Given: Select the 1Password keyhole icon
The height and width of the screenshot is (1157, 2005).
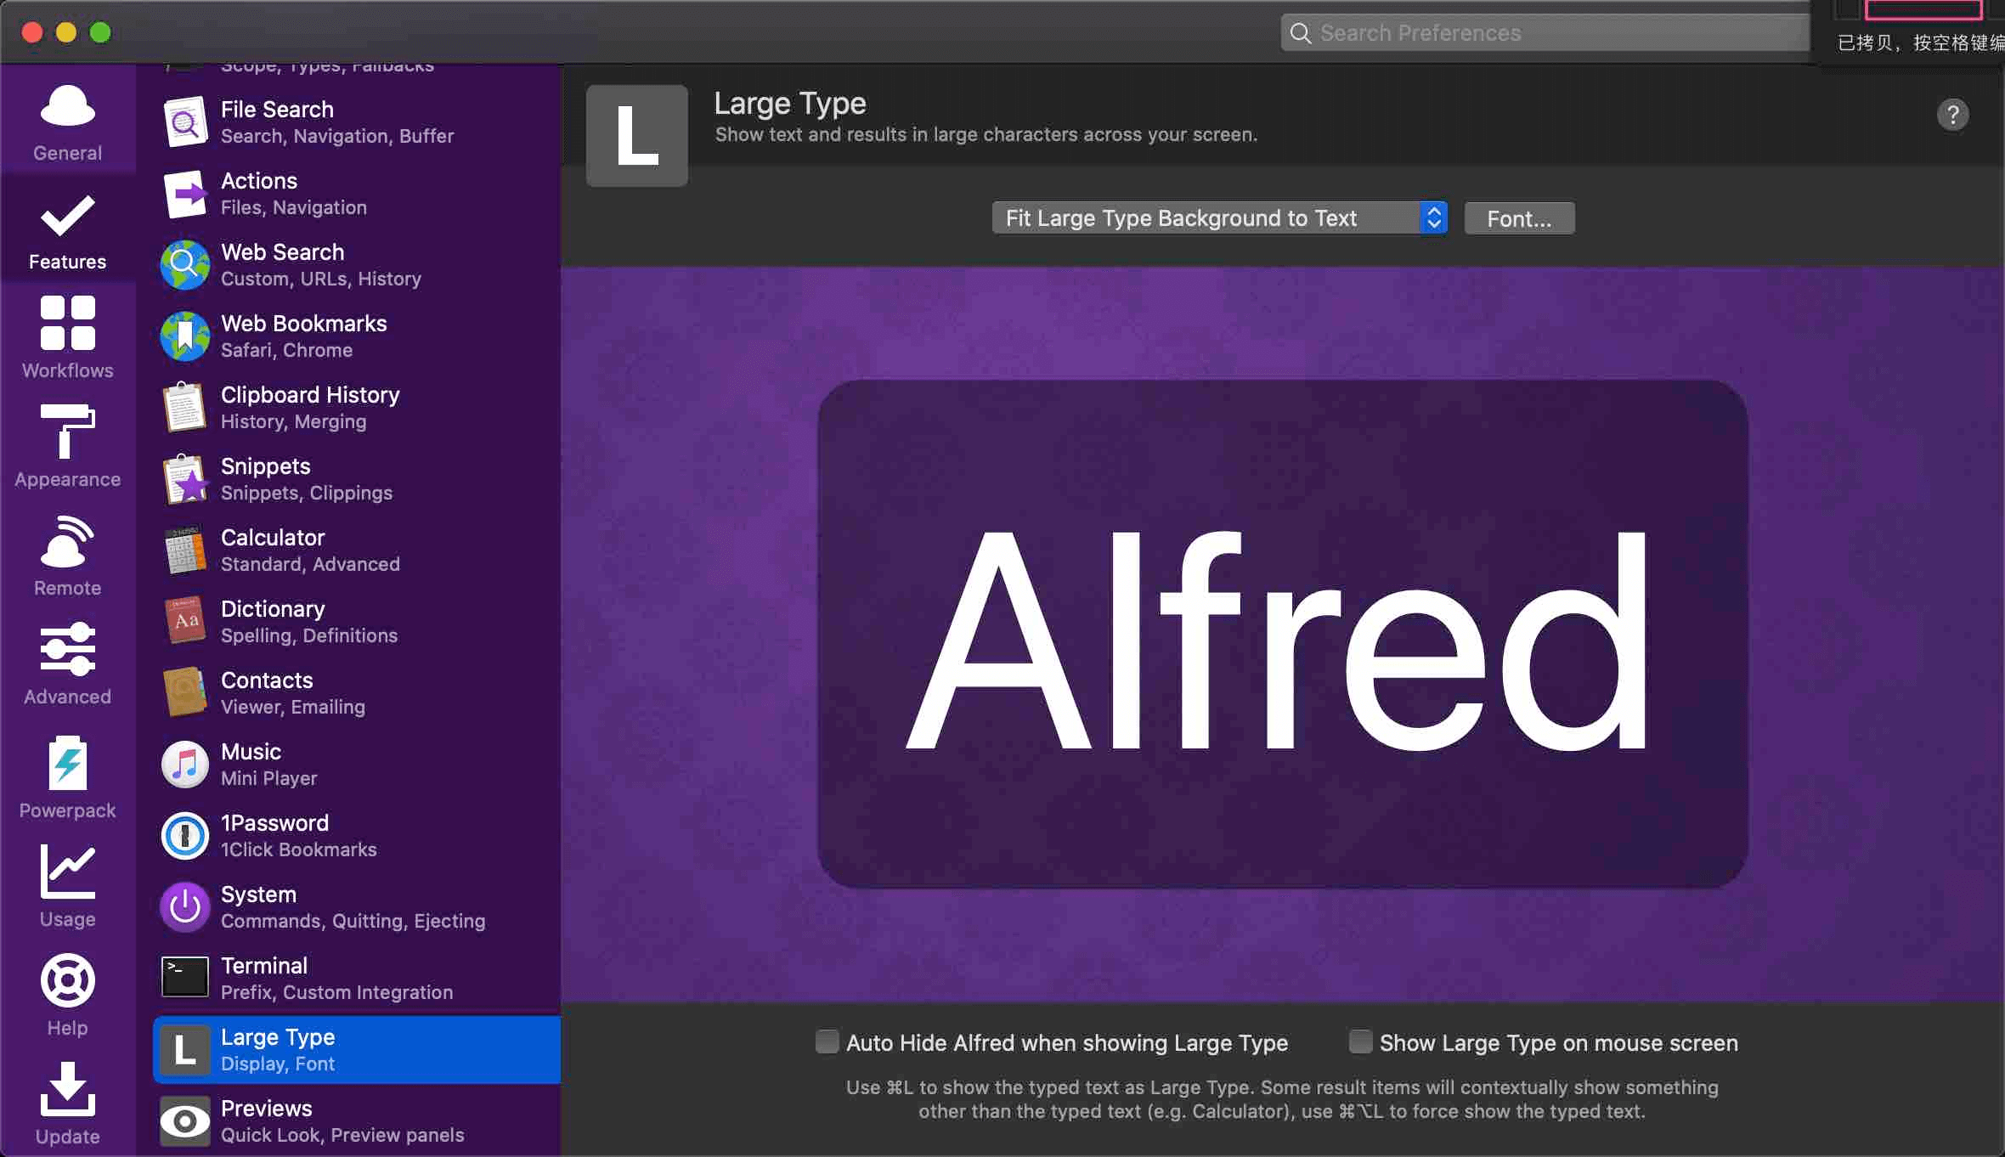Looking at the screenshot, I should (185, 836).
